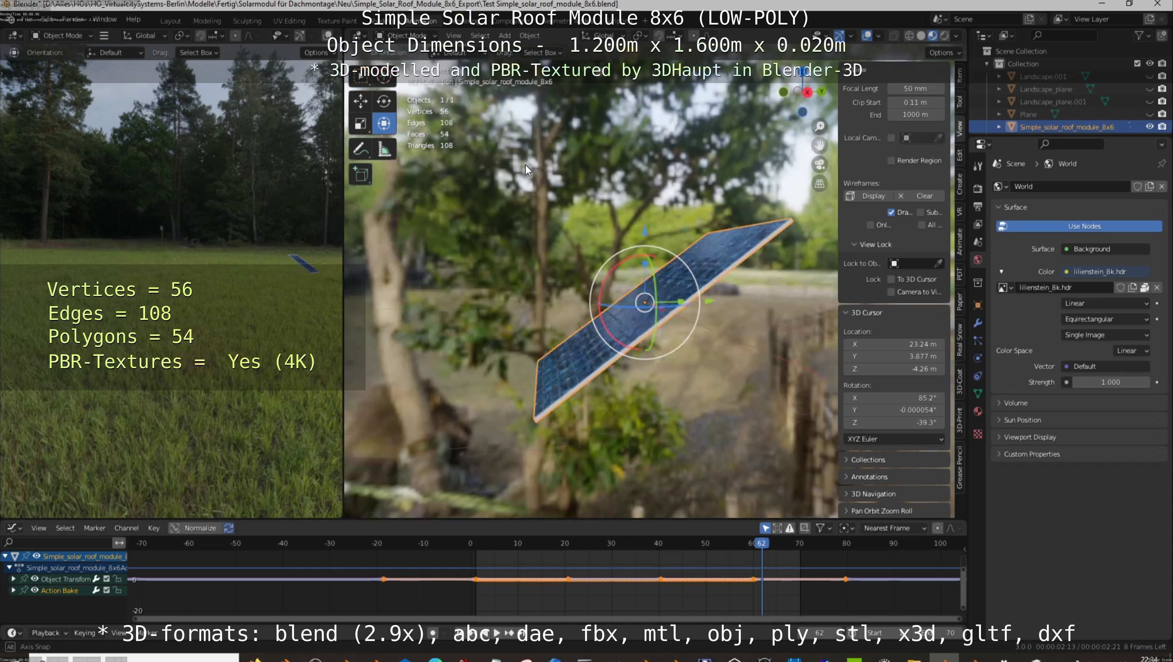Hide Simple_solar_roof_module_8x6 in the outliner

(x=1149, y=127)
